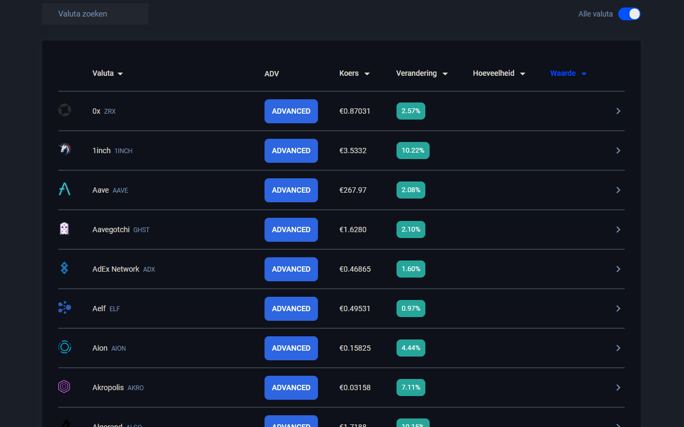
Task: Click the AdEx Network logo icon
Action: click(65, 268)
